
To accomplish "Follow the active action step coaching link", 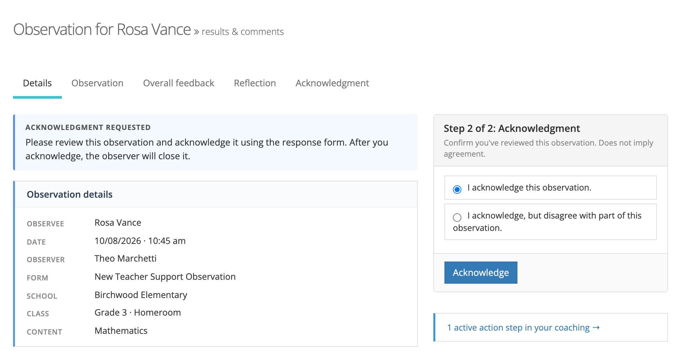I will 518,328.
